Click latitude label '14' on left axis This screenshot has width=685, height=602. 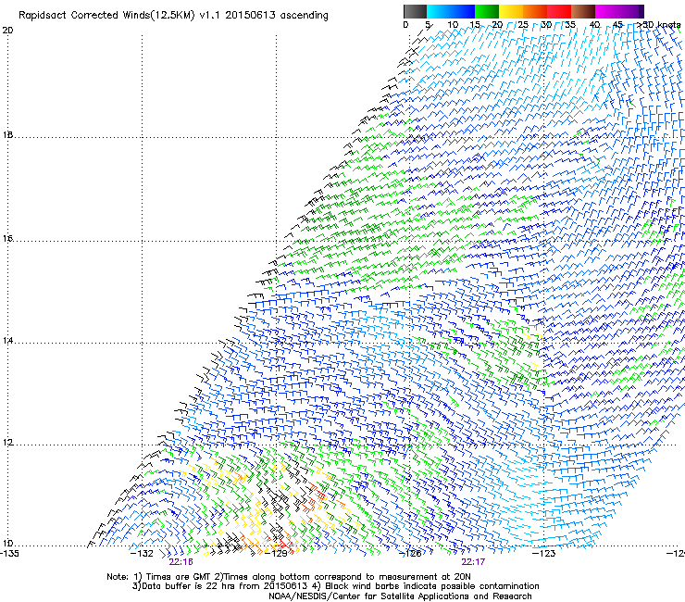click(7, 341)
